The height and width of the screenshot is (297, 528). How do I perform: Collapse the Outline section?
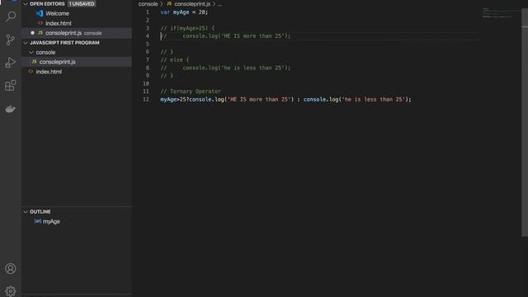coord(26,212)
